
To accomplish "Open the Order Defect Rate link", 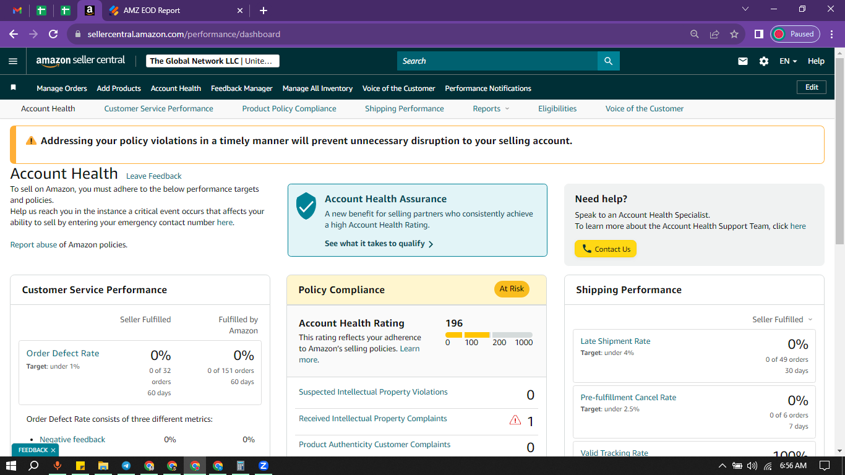I will tap(63, 354).
